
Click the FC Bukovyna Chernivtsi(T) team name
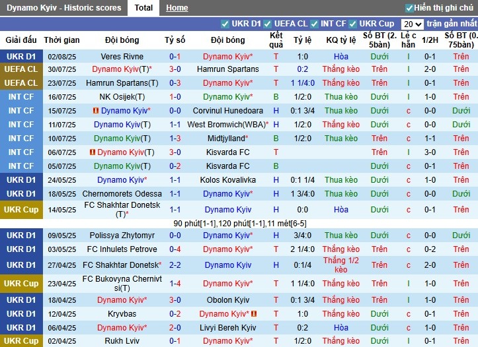(x=122, y=284)
